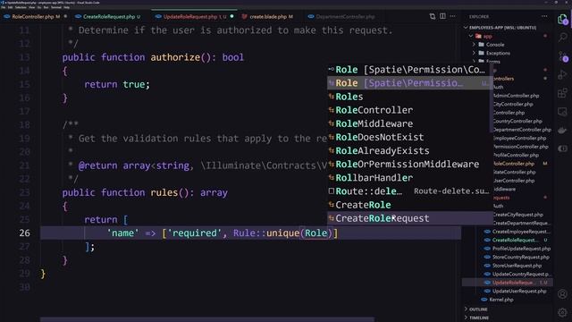The width and height of the screenshot is (572, 322).
Task: Click the unsaved dot on UpdateRoleRequest.php tab
Action: [x=232, y=16]
